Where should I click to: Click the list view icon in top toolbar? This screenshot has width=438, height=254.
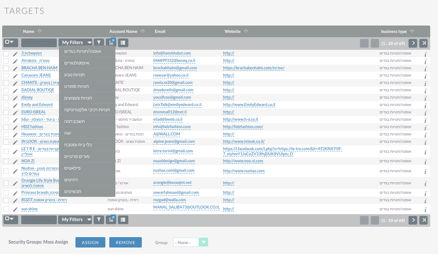pyautogui.click(x=123, y=43)
